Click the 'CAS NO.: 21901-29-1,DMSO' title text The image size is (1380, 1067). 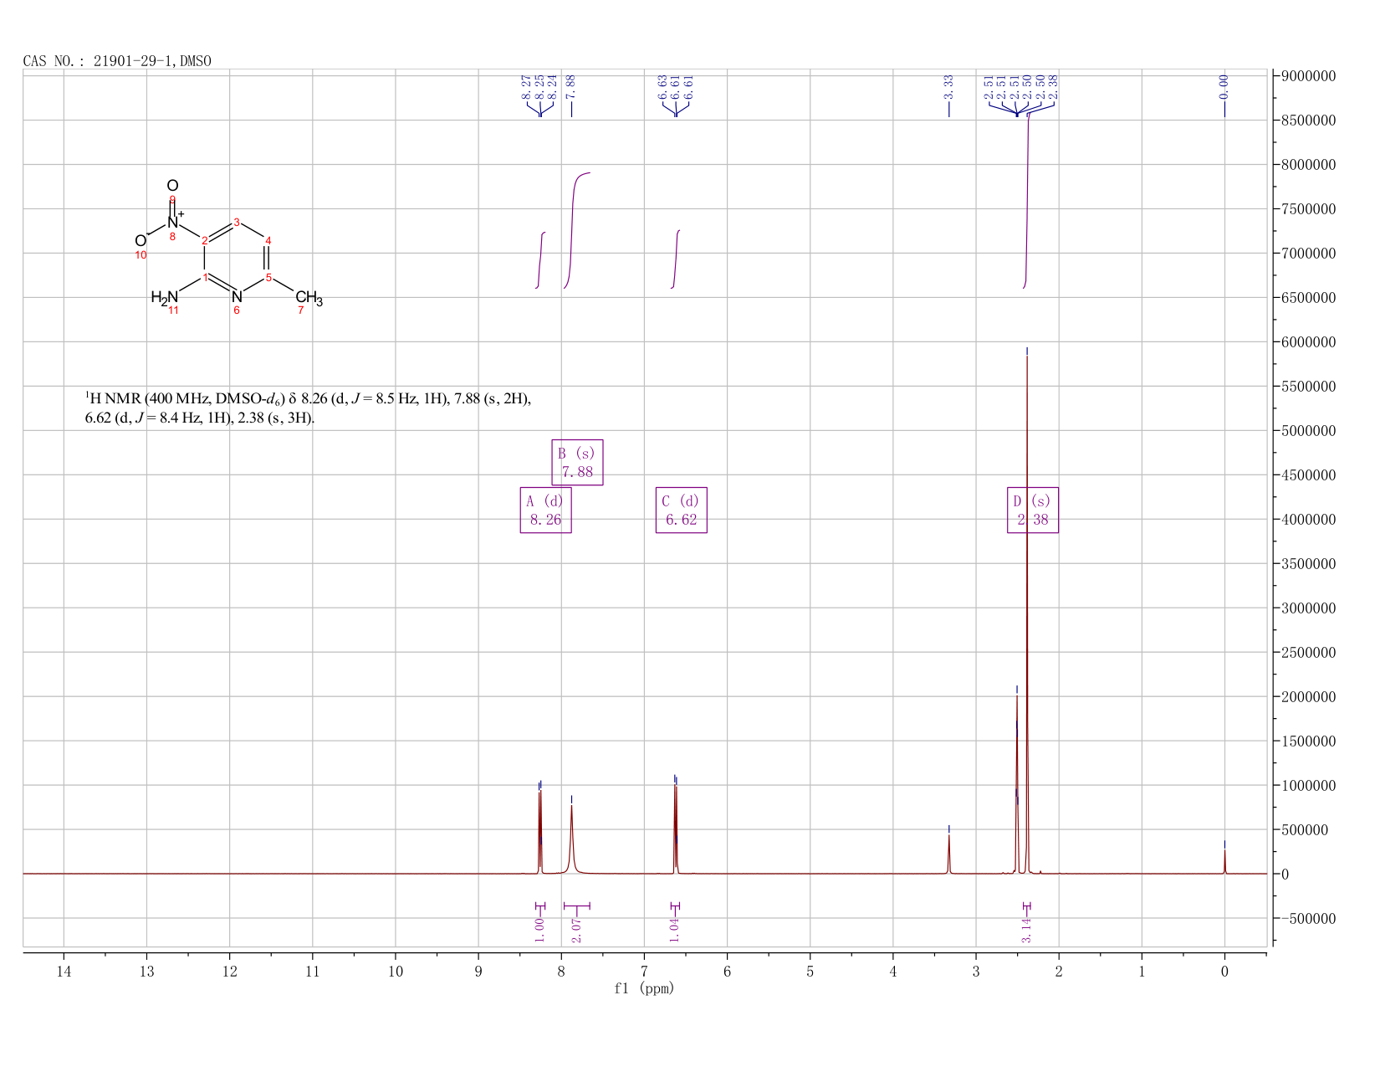[117, 61]
